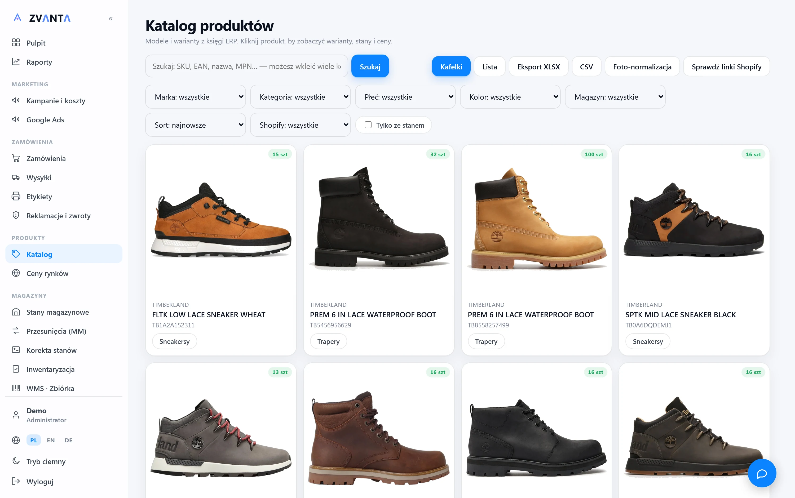The image size is (795, 498).
Task: Click the Inwentaryzacja clipboard check icon
Action: coord(16,369)
